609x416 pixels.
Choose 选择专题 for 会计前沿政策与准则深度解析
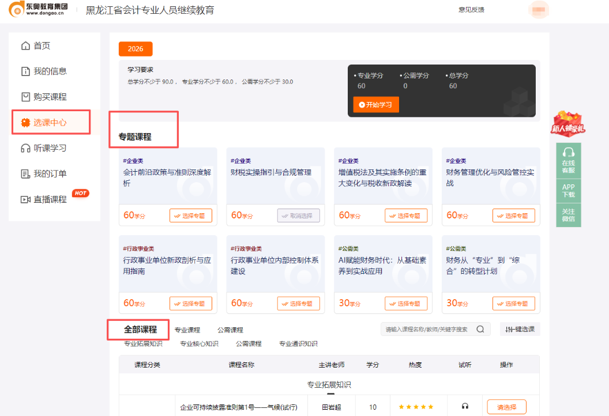[191, 215]
